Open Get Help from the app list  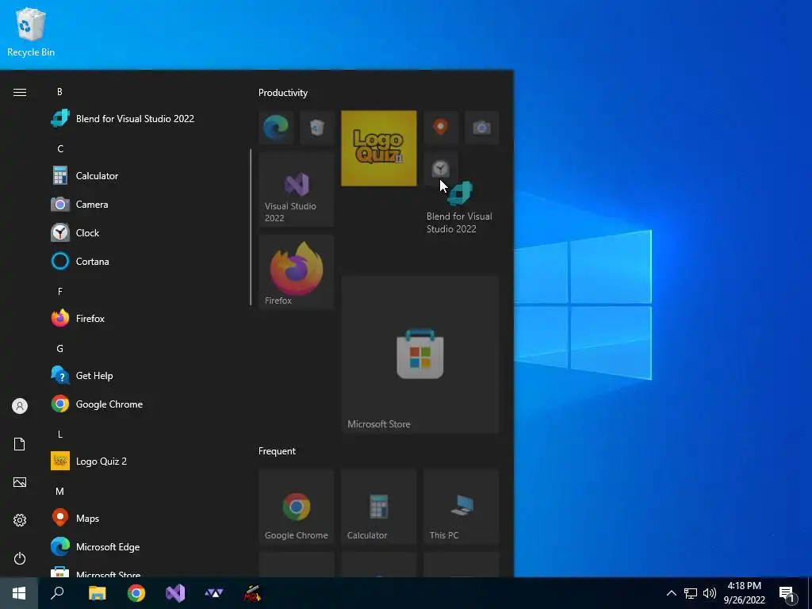click(82, 375)
